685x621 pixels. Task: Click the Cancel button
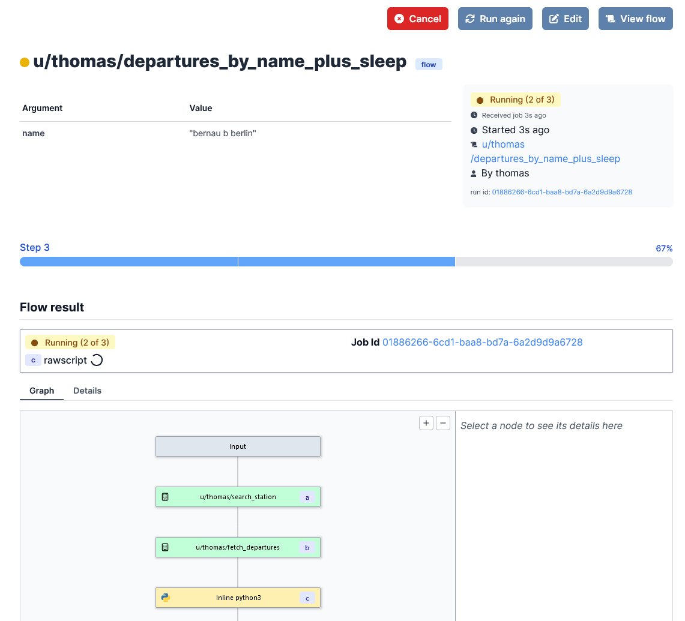click(417, 19)
